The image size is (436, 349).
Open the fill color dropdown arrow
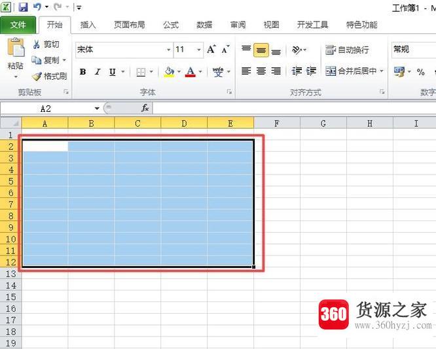(x=179, y=72)
